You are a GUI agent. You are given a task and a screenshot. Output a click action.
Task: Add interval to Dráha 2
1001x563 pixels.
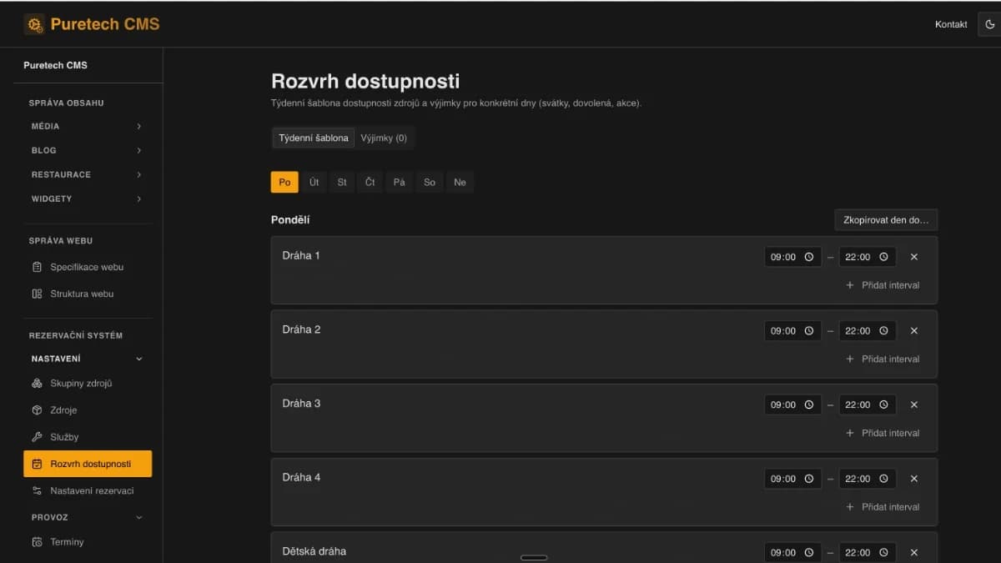click(x=883, y=359)
